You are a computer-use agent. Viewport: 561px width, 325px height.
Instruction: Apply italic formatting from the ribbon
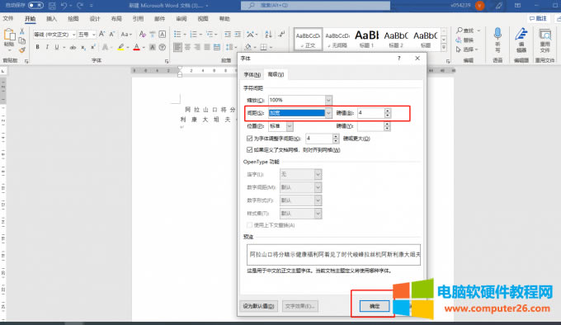point(47,47)
